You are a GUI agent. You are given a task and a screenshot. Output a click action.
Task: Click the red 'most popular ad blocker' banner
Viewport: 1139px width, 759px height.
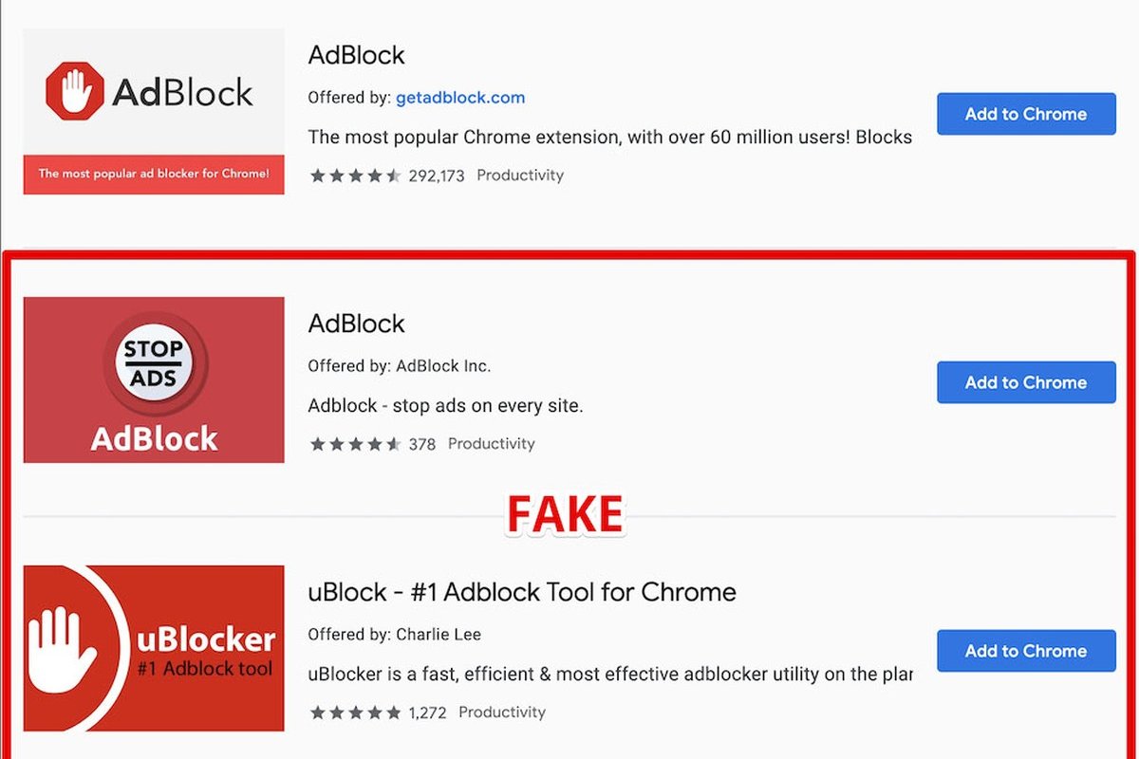click(153, 175)
